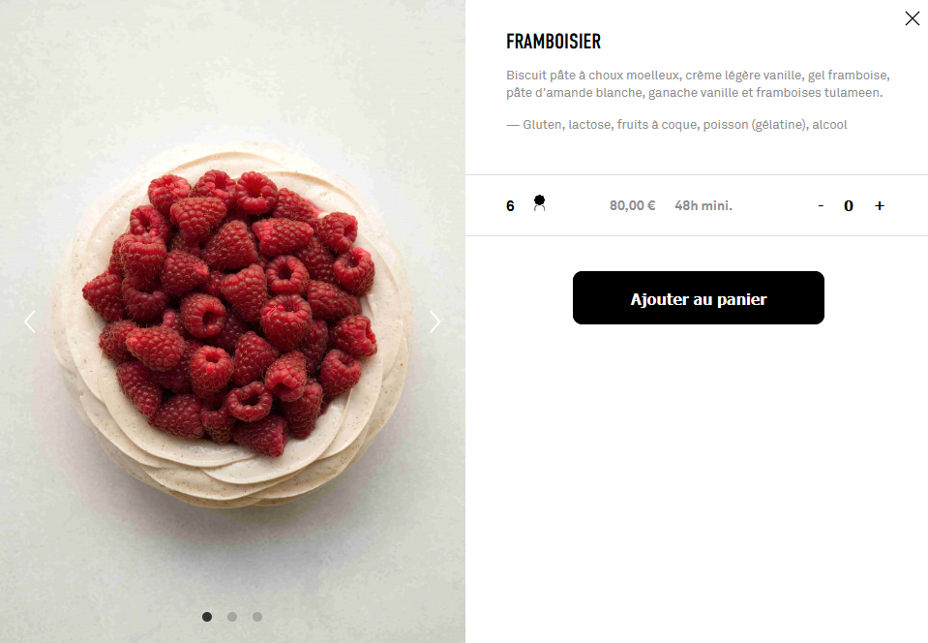Click the quantity value 0
Image resolution: width=928 pixels, height=643 pixels.
[x=848, y=206]
